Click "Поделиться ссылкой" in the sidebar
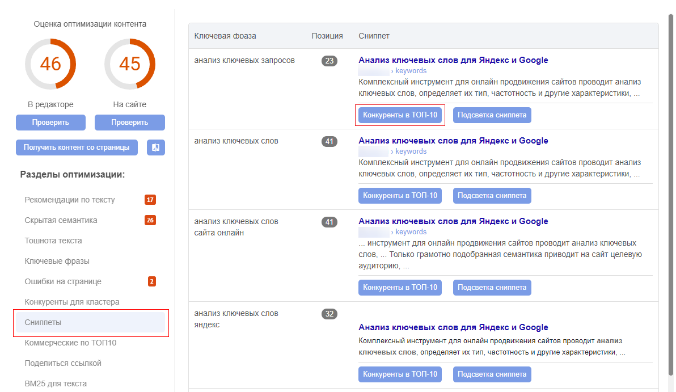The width and height of the screenshot is (676, 392). click(63, 363)
